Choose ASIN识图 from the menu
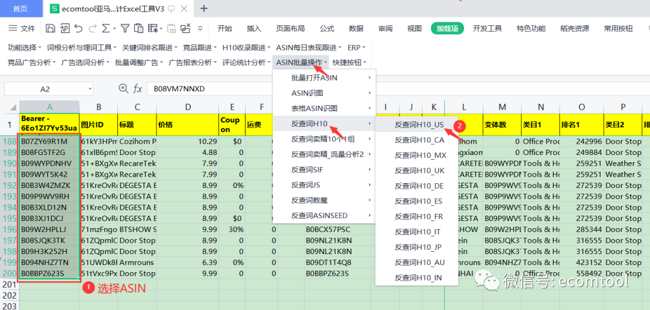 point(324,93)
